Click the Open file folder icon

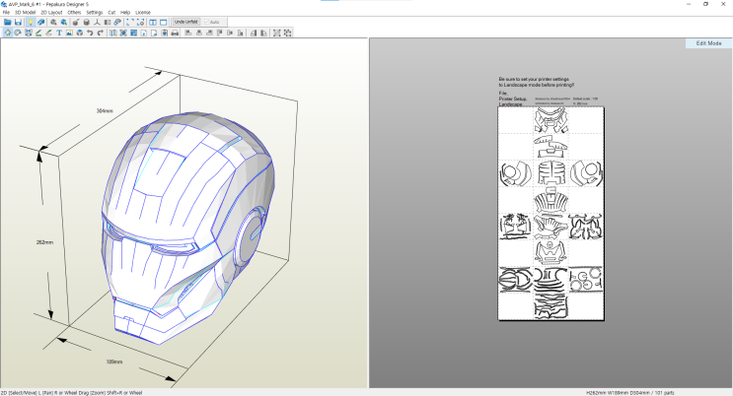(x=7, y=22)
